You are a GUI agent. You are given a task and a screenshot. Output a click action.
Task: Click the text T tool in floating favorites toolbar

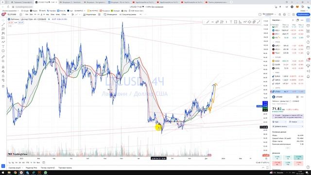pyautogui.click(x=231, y=22)
